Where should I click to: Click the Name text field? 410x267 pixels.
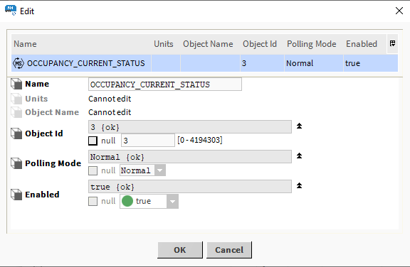pos(165,85)
